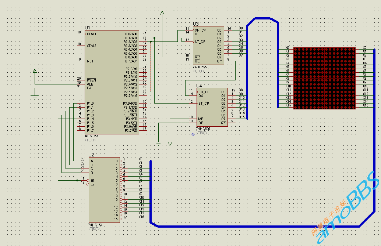Click the XTAL1 pin label on U1
The image size is (381, 246).
(x=91, y=34)
